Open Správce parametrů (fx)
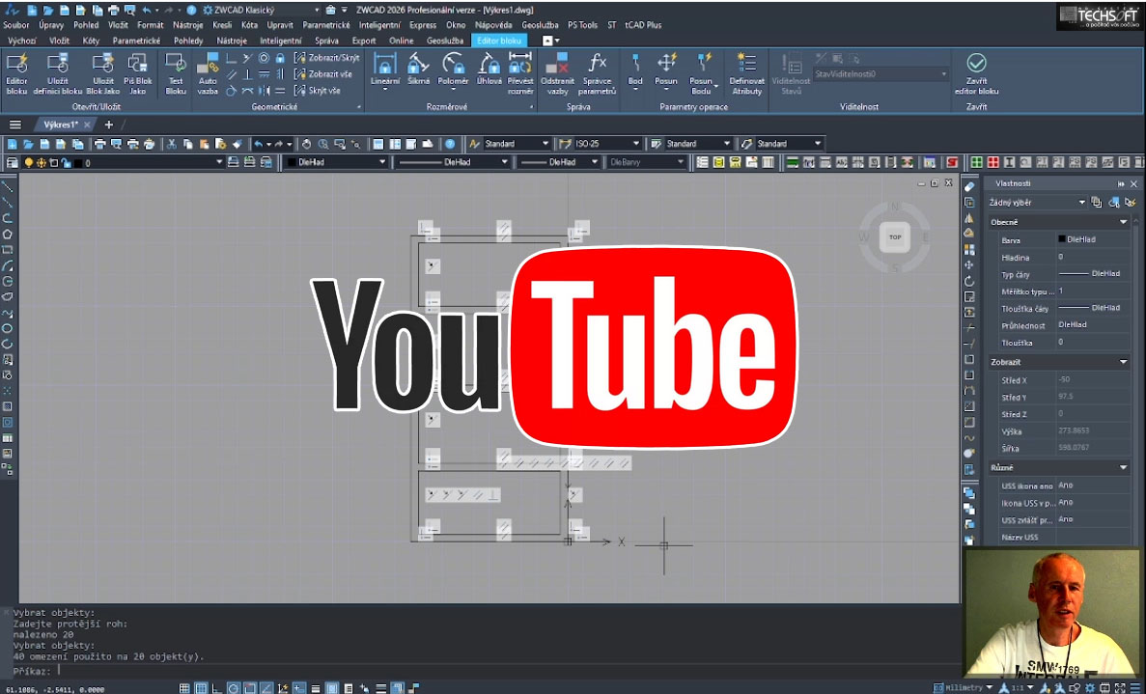The image size is (1146, 694). point(597,73)
